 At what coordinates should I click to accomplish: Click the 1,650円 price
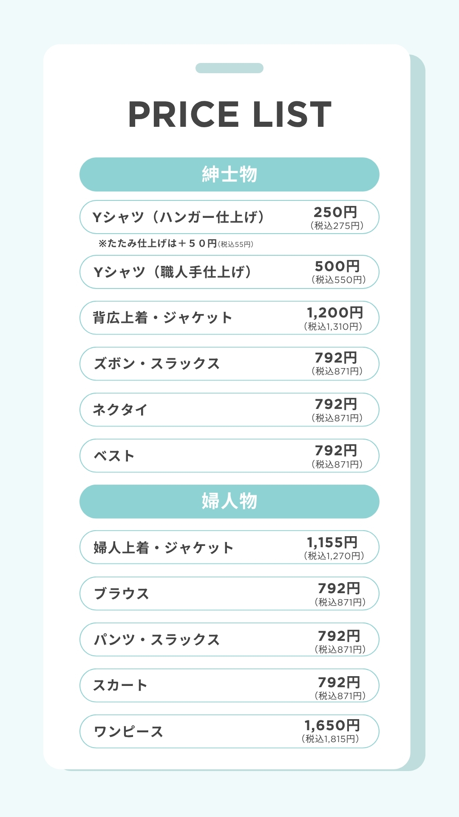[332, 726]
